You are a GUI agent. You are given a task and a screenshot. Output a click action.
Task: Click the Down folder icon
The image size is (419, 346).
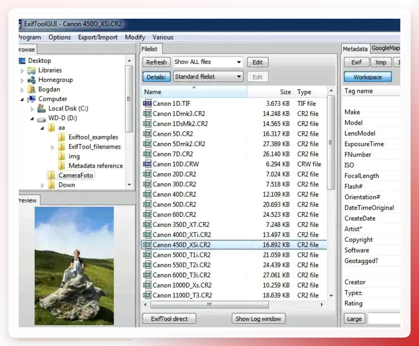(x=51, y=185)
